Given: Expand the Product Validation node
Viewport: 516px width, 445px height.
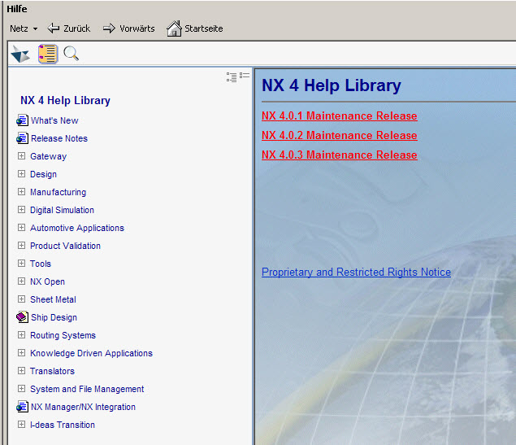Looking at the screenshot, I should (21, 246).
